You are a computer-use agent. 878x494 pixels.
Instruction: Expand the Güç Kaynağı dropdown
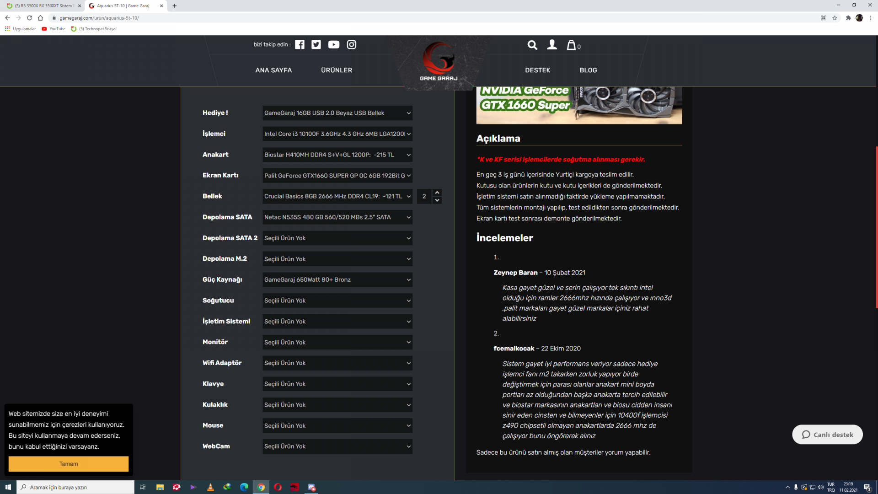click(337, 280)
